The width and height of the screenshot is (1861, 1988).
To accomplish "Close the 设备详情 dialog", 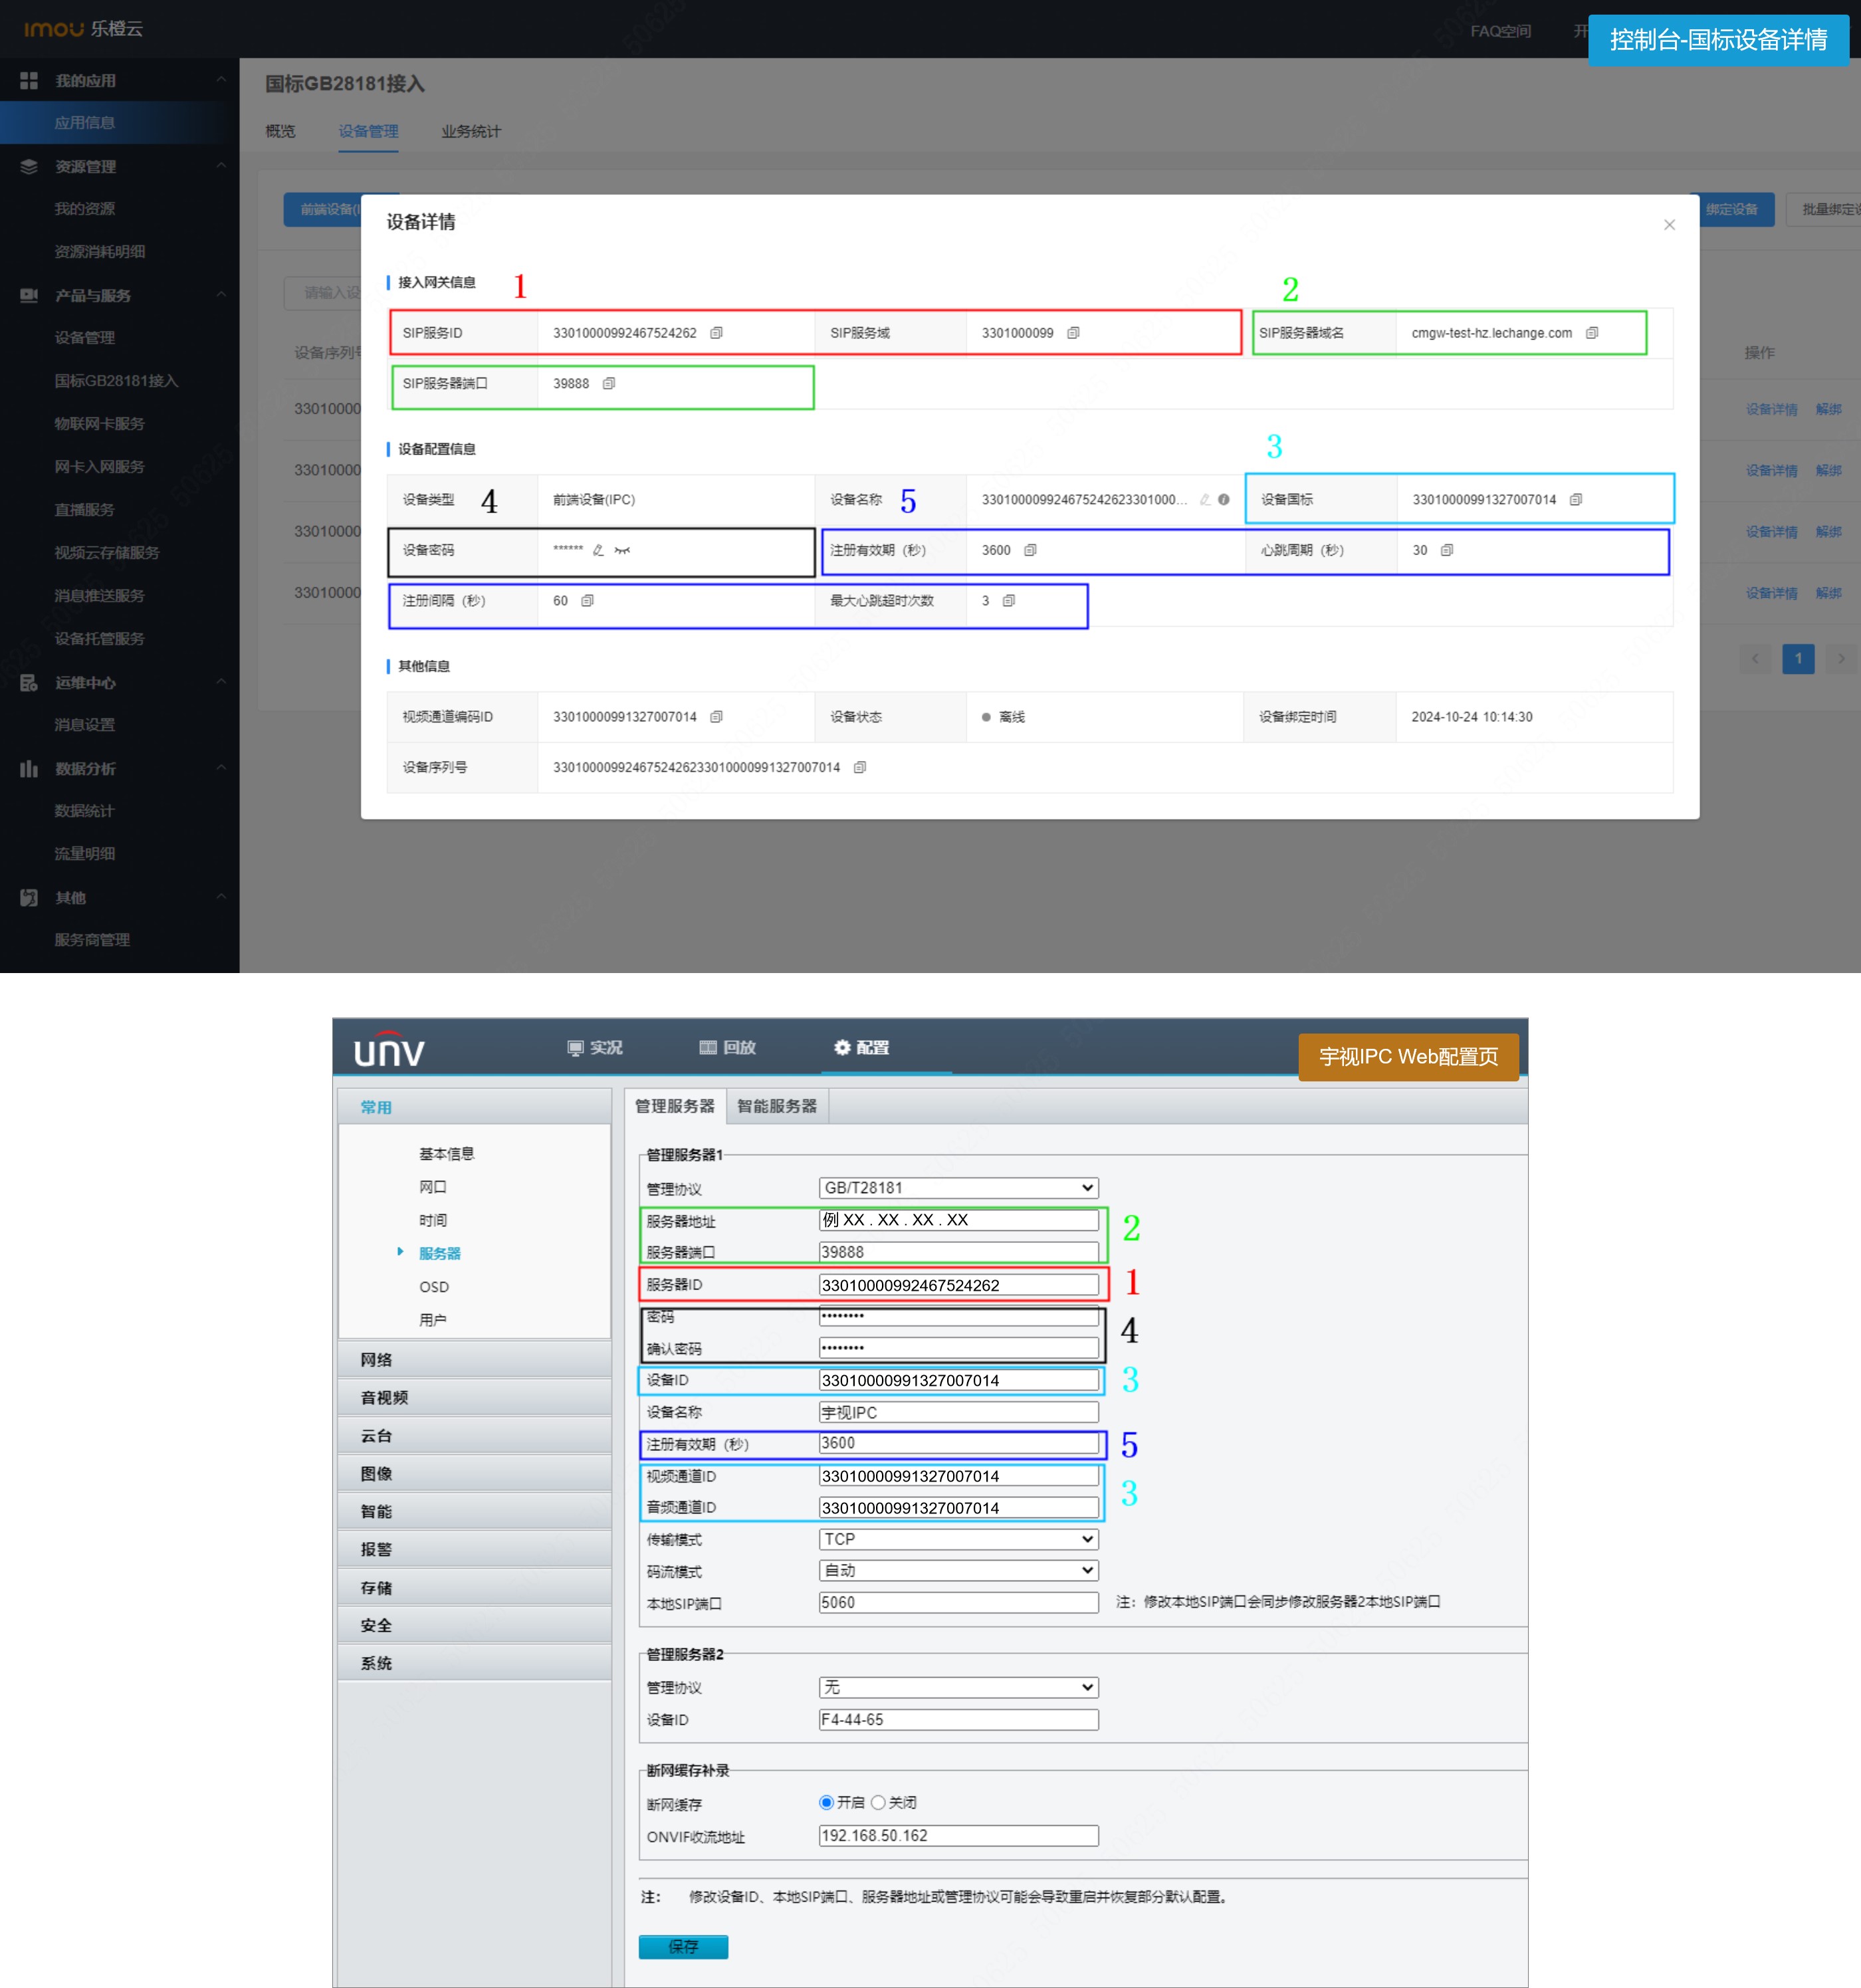I will [1669, 225].
